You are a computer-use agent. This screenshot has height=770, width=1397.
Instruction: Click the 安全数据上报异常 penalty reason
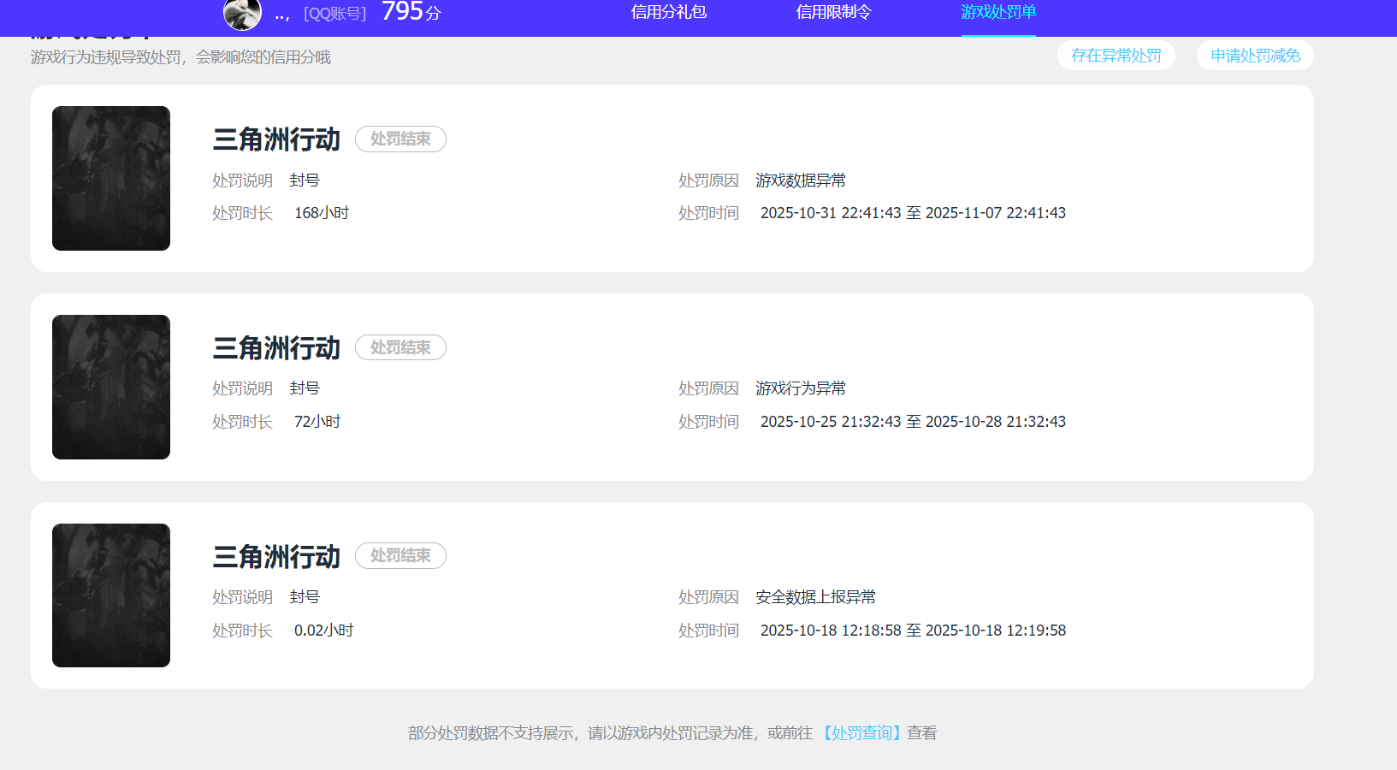(816, 597)
